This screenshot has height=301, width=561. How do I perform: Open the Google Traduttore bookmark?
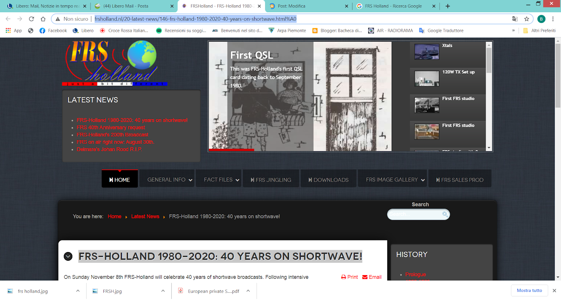point(441,30)
